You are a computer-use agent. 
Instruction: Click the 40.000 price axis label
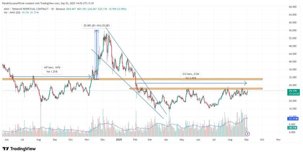point(293,62)
